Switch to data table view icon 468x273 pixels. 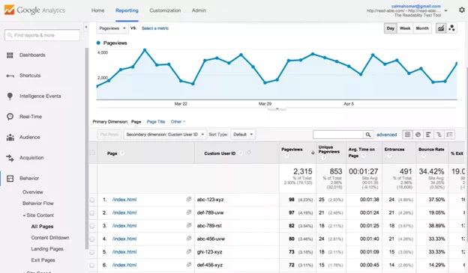click(407, 135)
